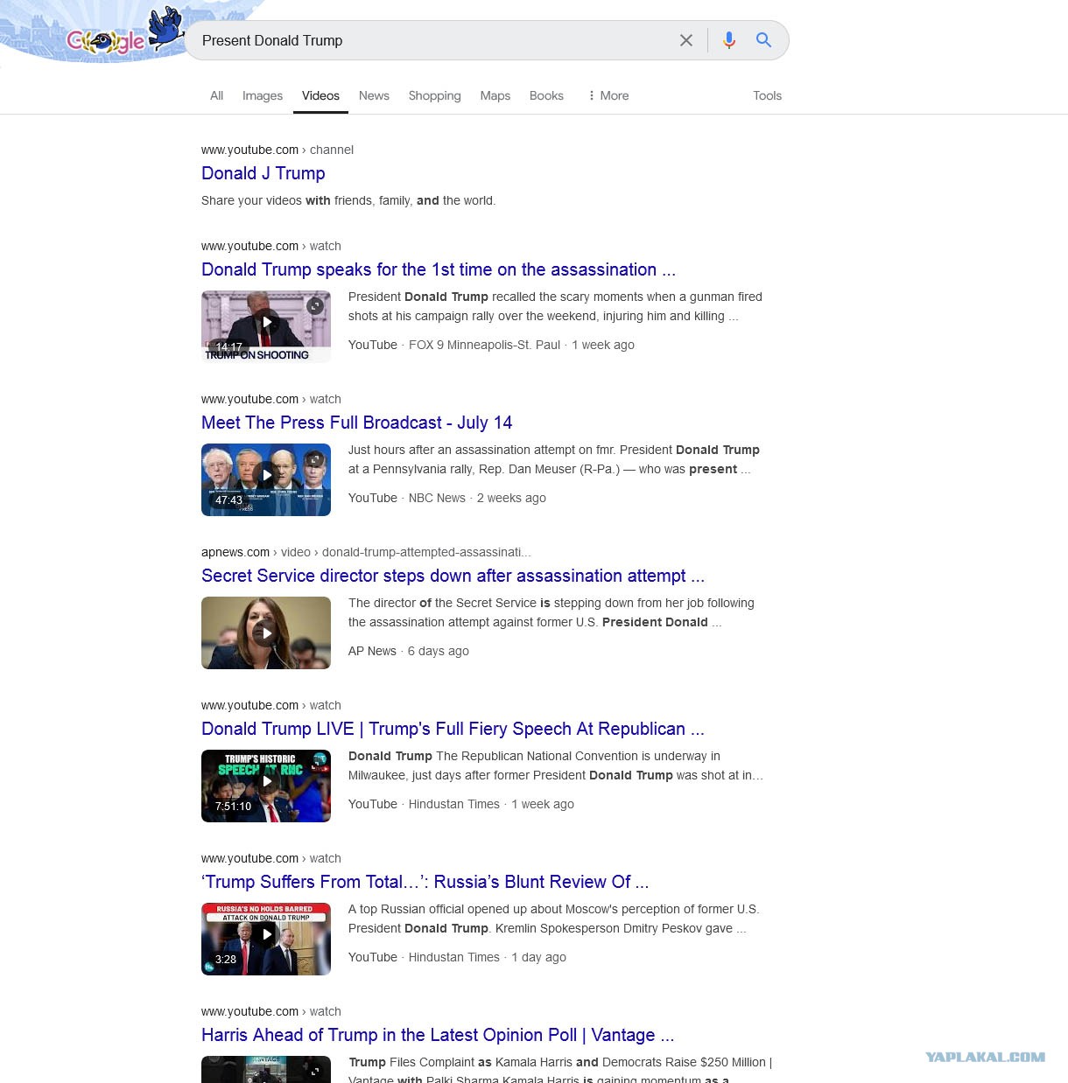Click the www.youtube.com › channel breadcrumb
The image size is (1068, 1083).
click(x=278, y=150)
